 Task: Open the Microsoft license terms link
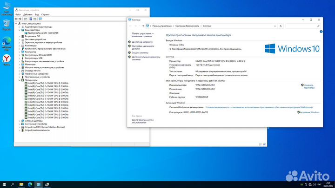259,107
